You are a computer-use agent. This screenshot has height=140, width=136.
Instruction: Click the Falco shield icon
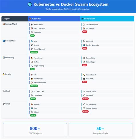coord(32,75)
